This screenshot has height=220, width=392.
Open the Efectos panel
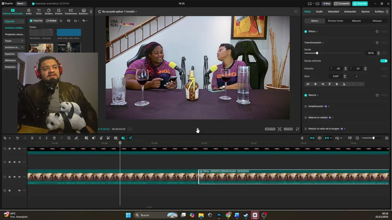click(x=59, y=12)
